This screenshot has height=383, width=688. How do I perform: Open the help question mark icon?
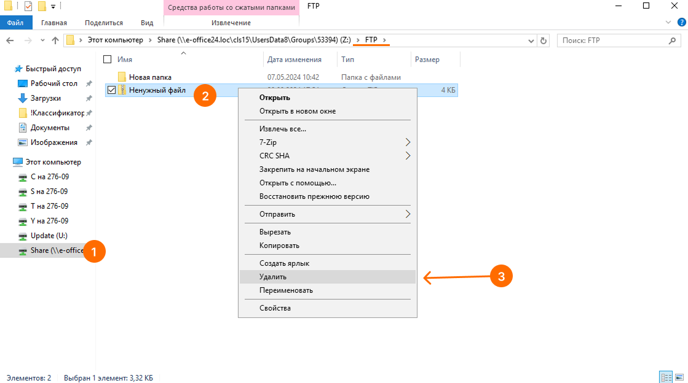(x=681, y=22)
